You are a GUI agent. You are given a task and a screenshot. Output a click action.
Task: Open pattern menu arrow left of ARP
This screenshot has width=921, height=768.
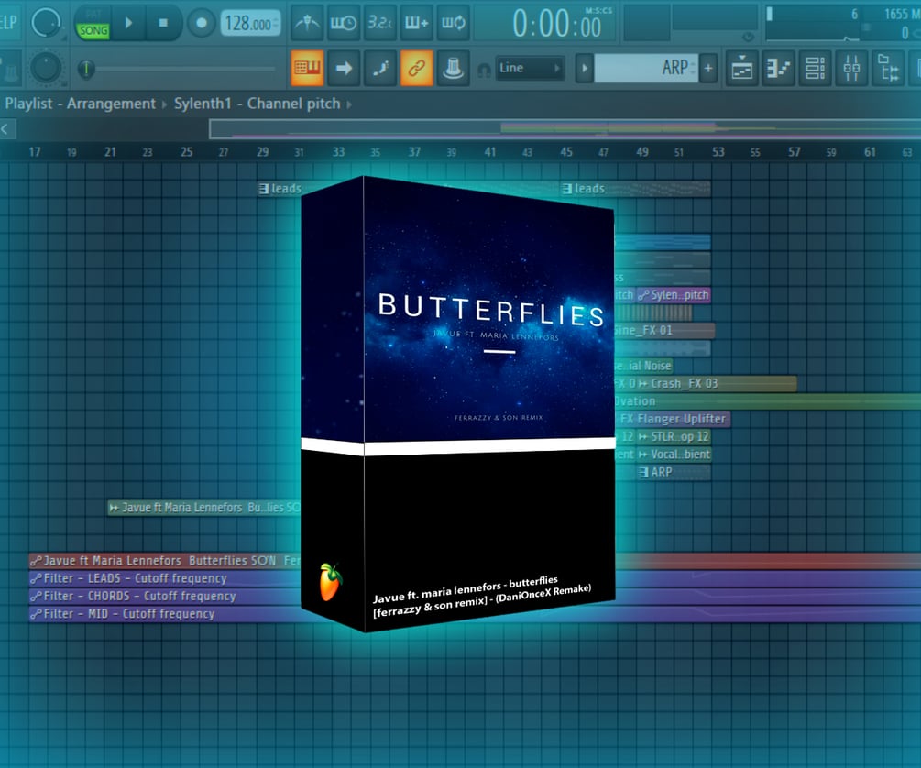click(584, 68)
